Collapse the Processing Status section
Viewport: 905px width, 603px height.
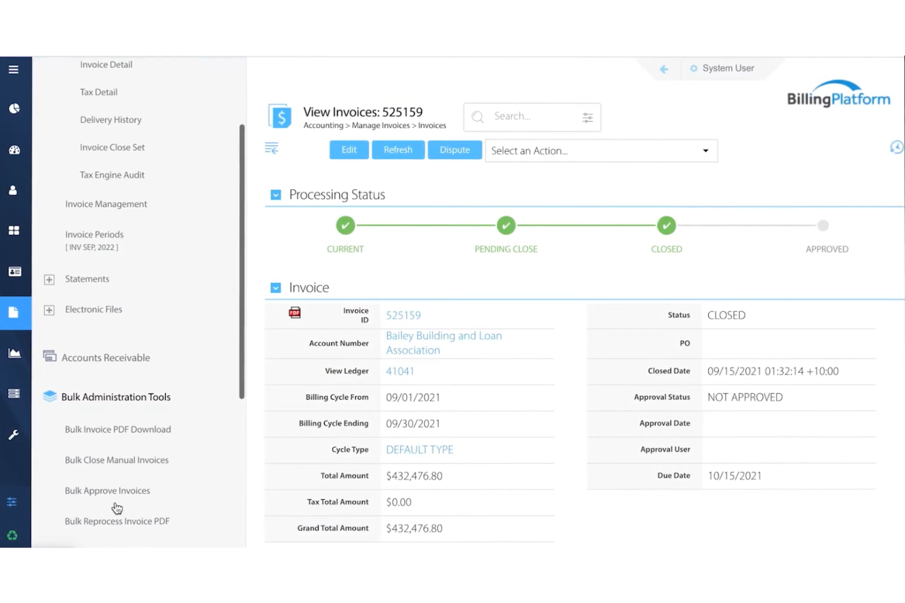tap(276, 194)
